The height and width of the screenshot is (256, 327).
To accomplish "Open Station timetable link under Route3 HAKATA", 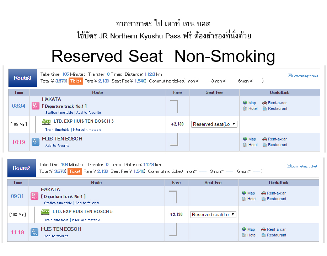I will pyautogui.click(x=58, y=113).
